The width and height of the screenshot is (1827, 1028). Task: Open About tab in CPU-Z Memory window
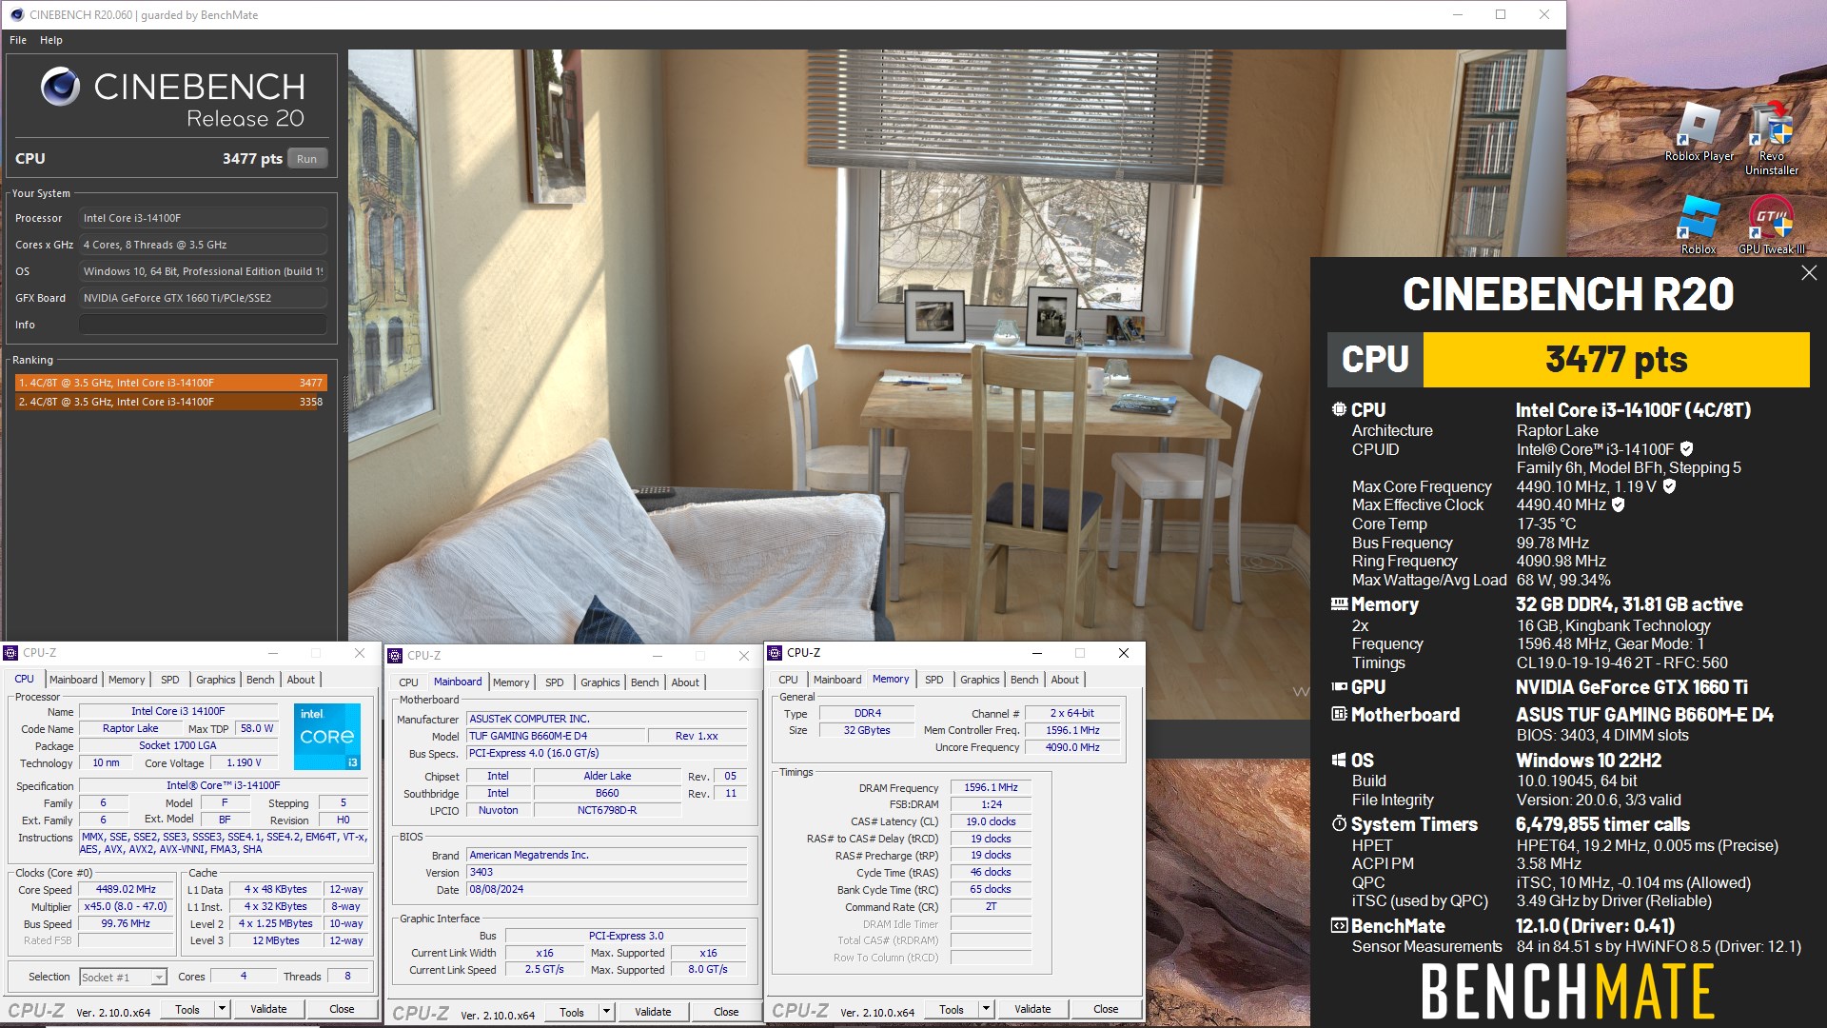click(x=1065, y=680)
